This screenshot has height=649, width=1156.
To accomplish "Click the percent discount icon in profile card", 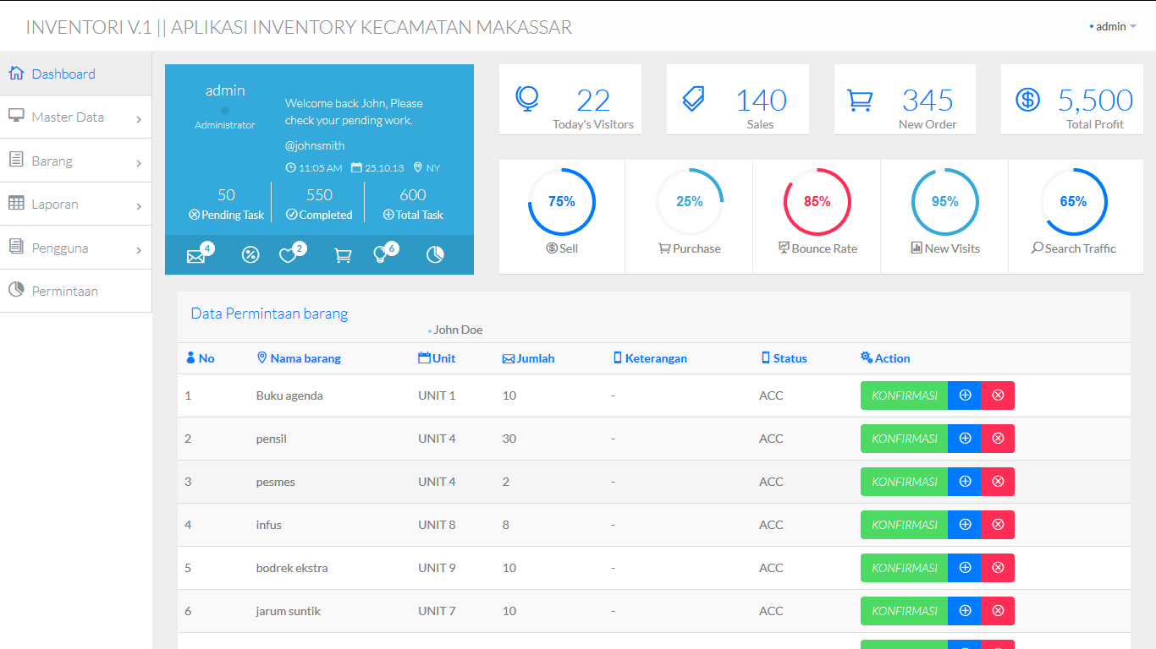I will pos(250,255).
